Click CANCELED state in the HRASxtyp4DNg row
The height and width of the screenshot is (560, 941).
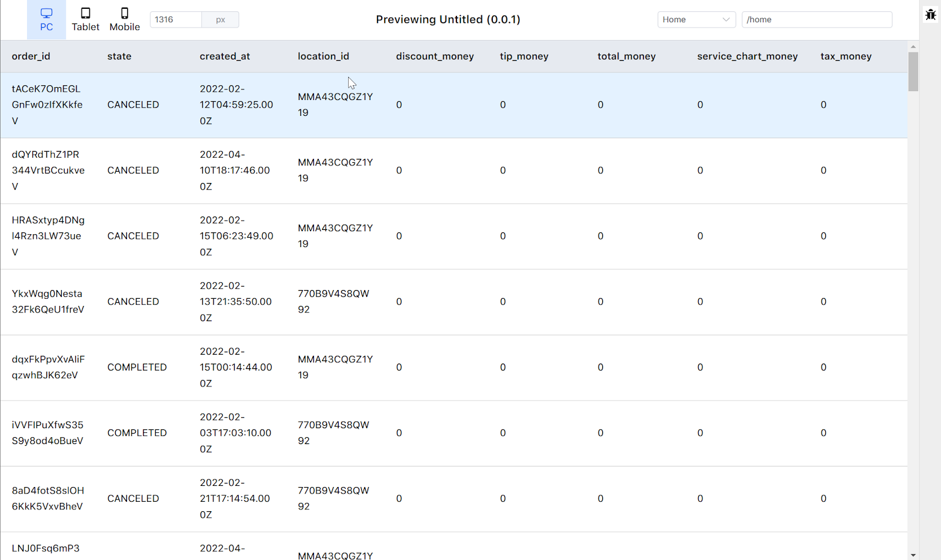pos(133,236)
